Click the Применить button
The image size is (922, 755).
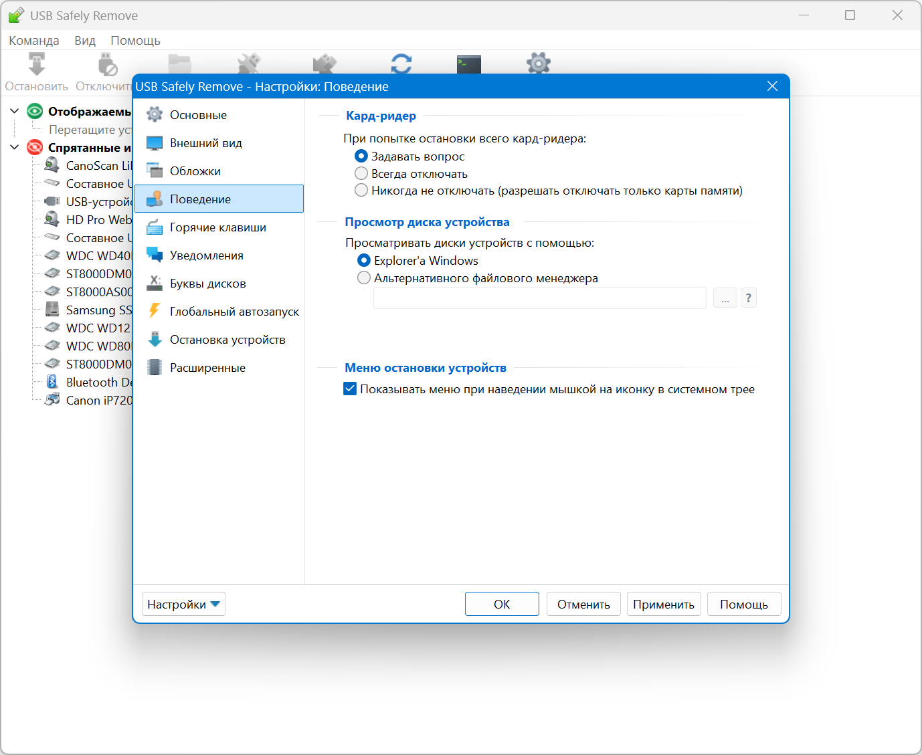coord(664,605)
